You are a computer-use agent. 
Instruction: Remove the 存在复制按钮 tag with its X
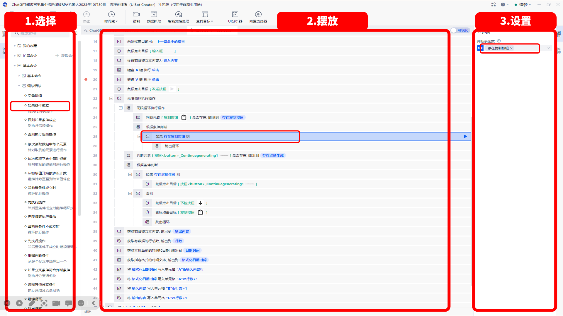pyautogui.click(x=511, y=48)
